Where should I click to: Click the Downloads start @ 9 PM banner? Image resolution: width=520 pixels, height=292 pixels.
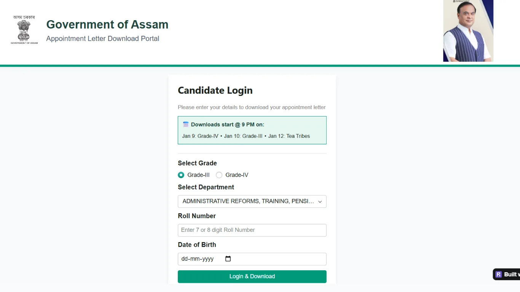(x=252, y=130)
